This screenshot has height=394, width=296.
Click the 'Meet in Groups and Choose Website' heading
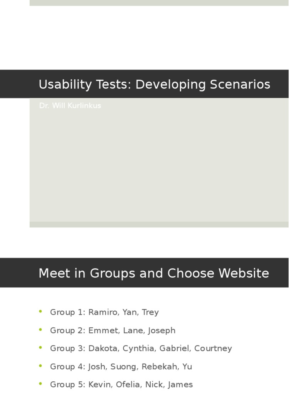153,273
